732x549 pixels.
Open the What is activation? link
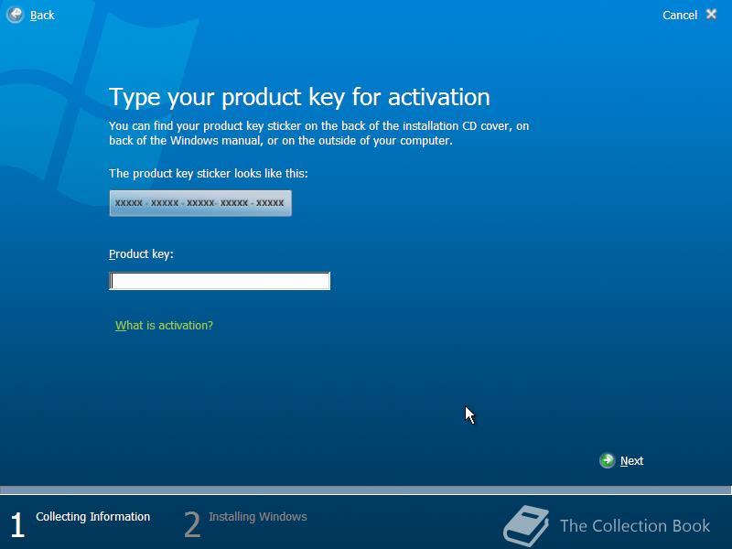(164, 326)
